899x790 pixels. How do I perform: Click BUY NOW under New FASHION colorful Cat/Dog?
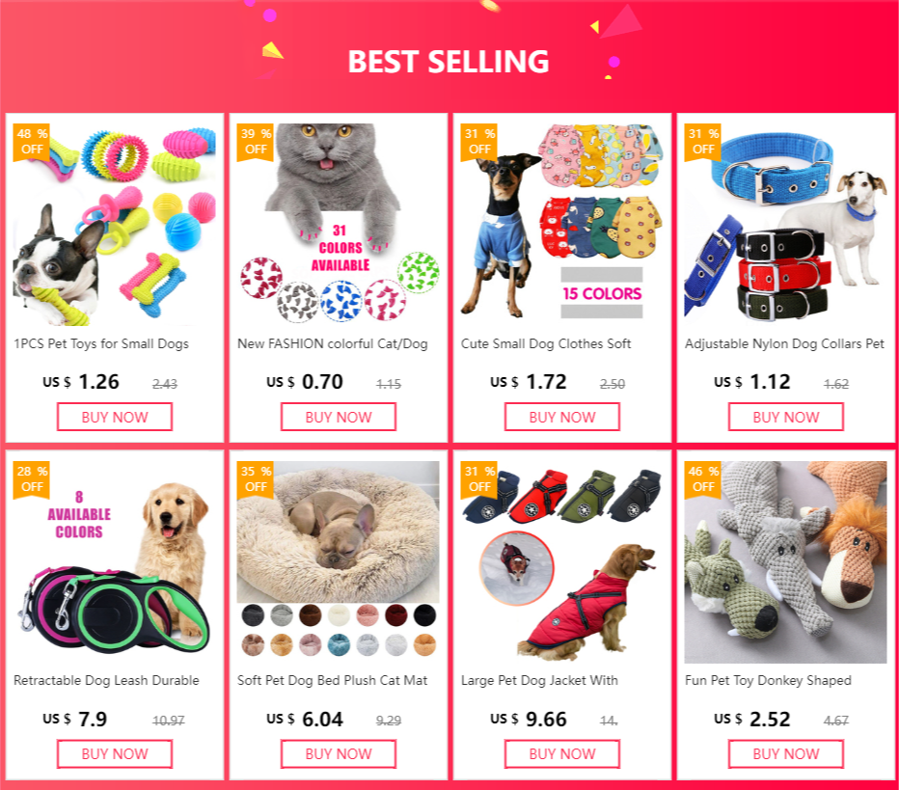point(339,417)
